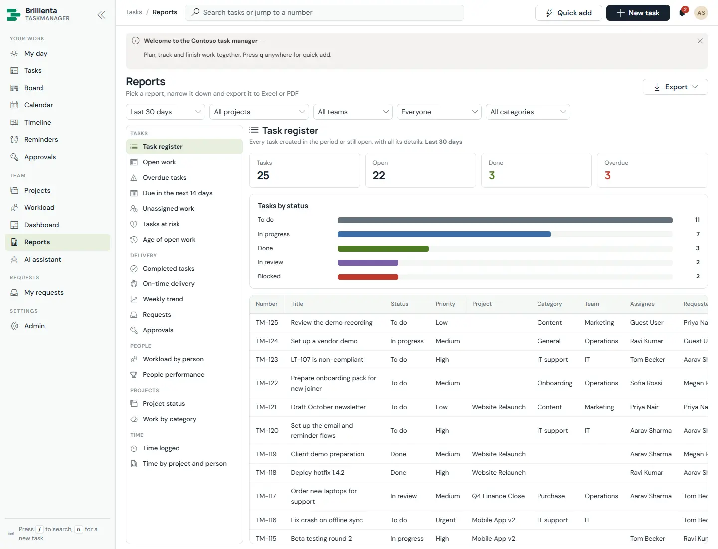Open the Export dropdown button
This screenshot has height=549, width=718.
[675, 87]
